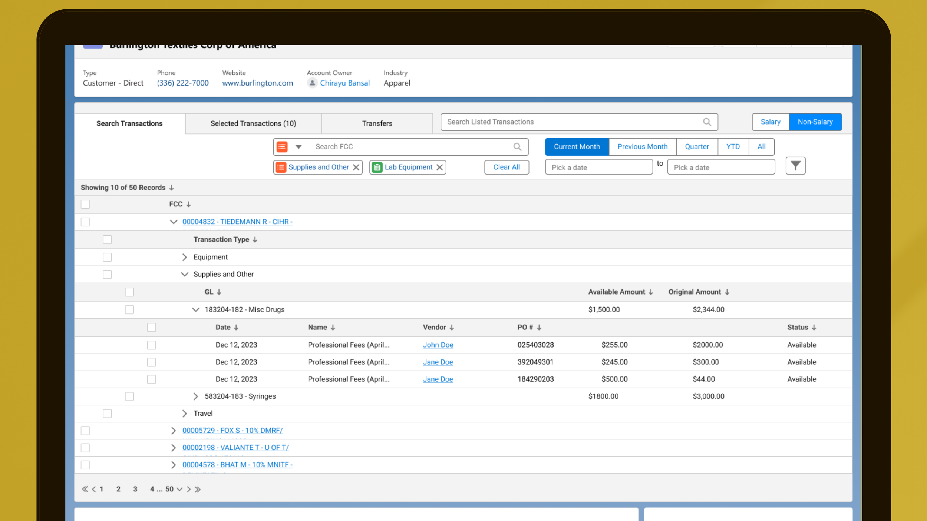This screenshot has height=521, width=927.
Task: Open Selected Transactions (10) tab
Action: 253,123
